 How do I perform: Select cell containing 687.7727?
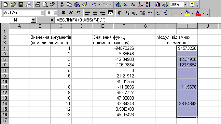tap(124, 92)
